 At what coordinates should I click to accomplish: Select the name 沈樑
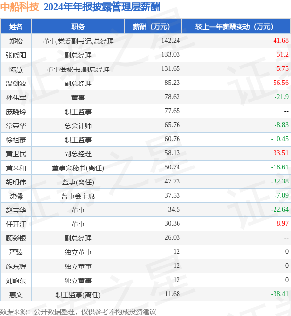pyautogui.click(x=16, y=196)
